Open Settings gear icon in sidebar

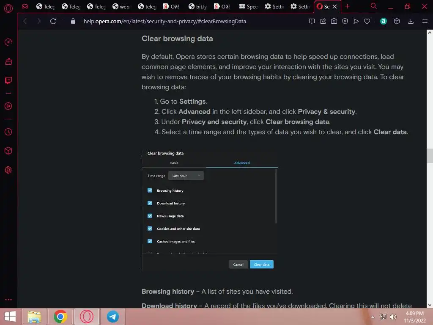pyautogui.click(x=8, y=170)
